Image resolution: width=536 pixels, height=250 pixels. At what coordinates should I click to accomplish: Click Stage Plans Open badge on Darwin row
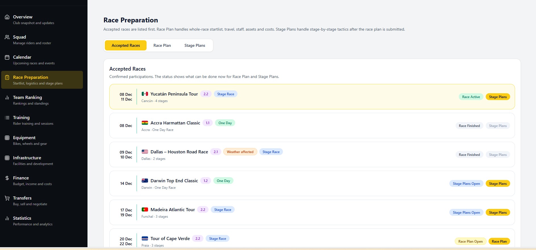pos(466,184)
